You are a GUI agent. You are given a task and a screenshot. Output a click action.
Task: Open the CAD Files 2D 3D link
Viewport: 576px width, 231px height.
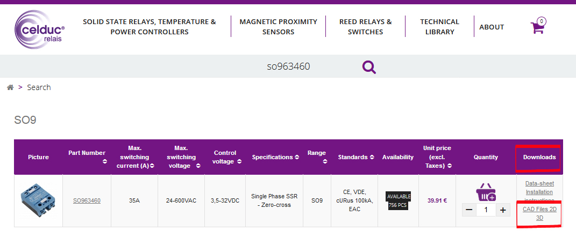pos(539,213)
